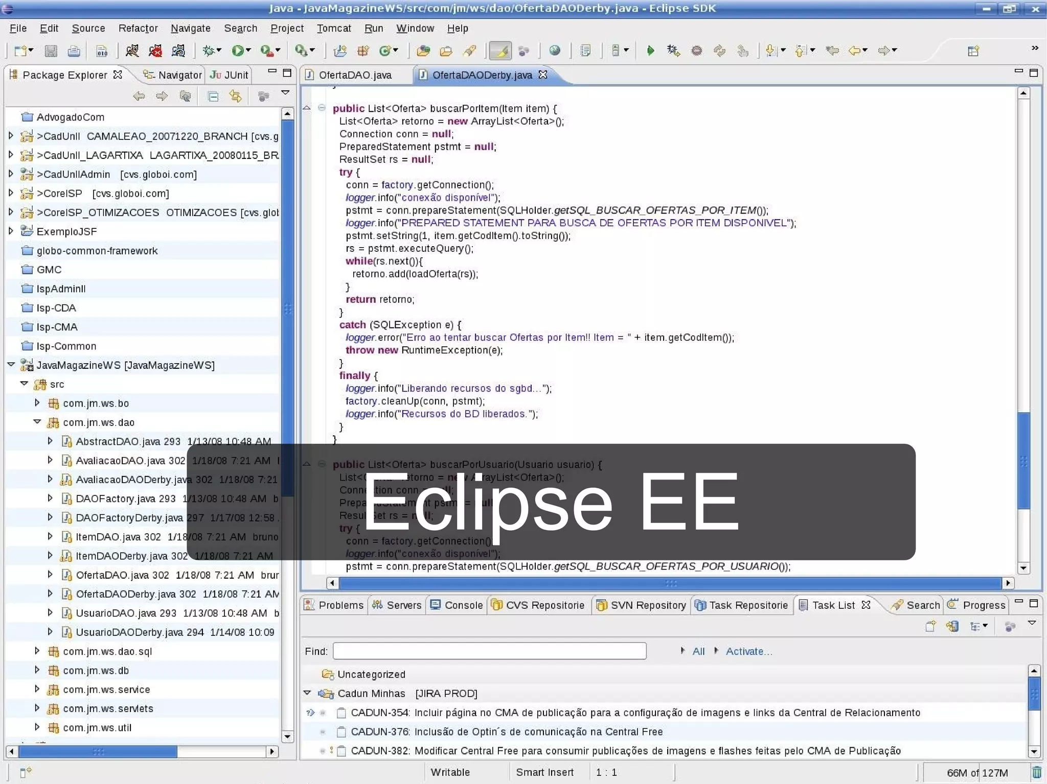Click New Task icon in Task List

(x=930, y=626)
